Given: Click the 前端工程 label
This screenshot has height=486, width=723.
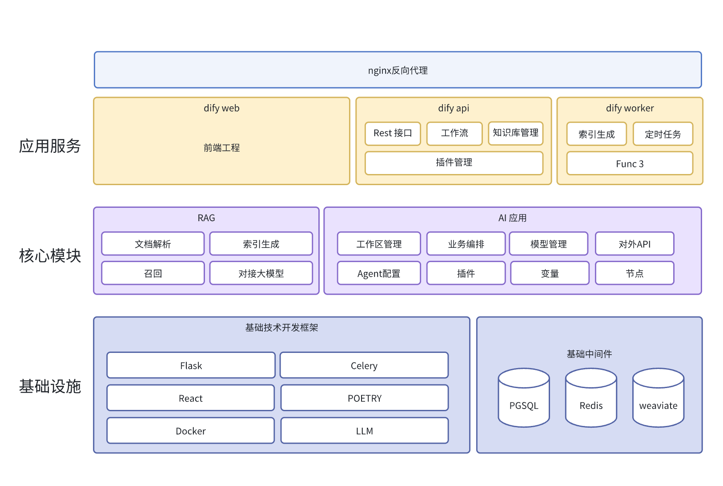Looking at the screenshot, I should [x=221, y=148].
